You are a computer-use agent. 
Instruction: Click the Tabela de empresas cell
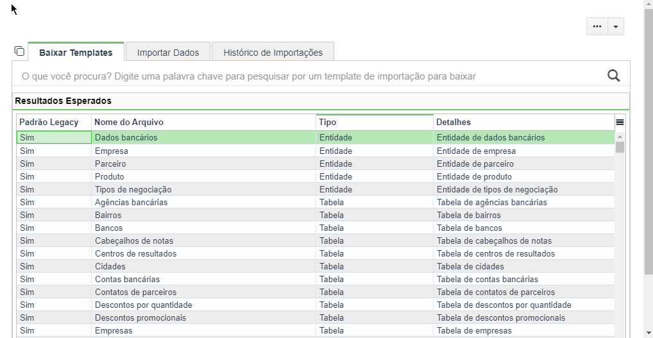524,331
